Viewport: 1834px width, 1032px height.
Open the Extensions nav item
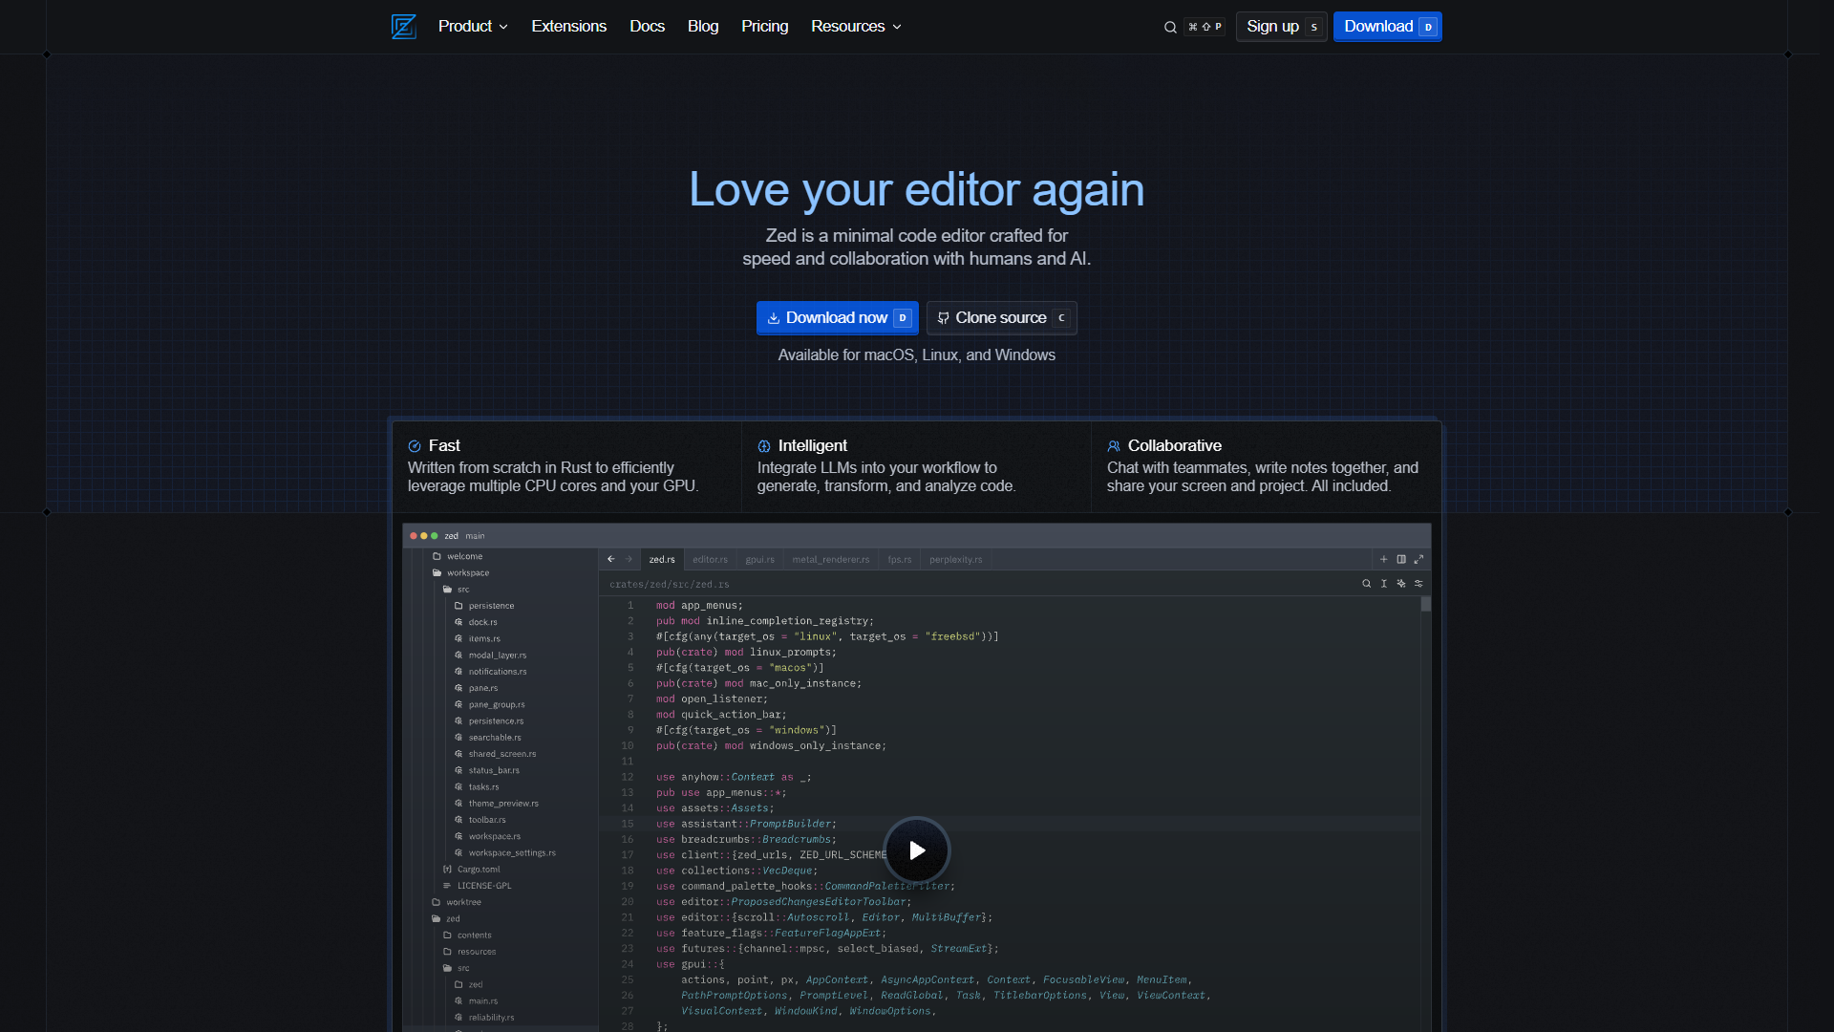click(x=568, y=27)
